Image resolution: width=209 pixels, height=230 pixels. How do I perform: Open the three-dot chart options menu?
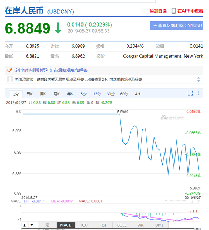[199, 93]
